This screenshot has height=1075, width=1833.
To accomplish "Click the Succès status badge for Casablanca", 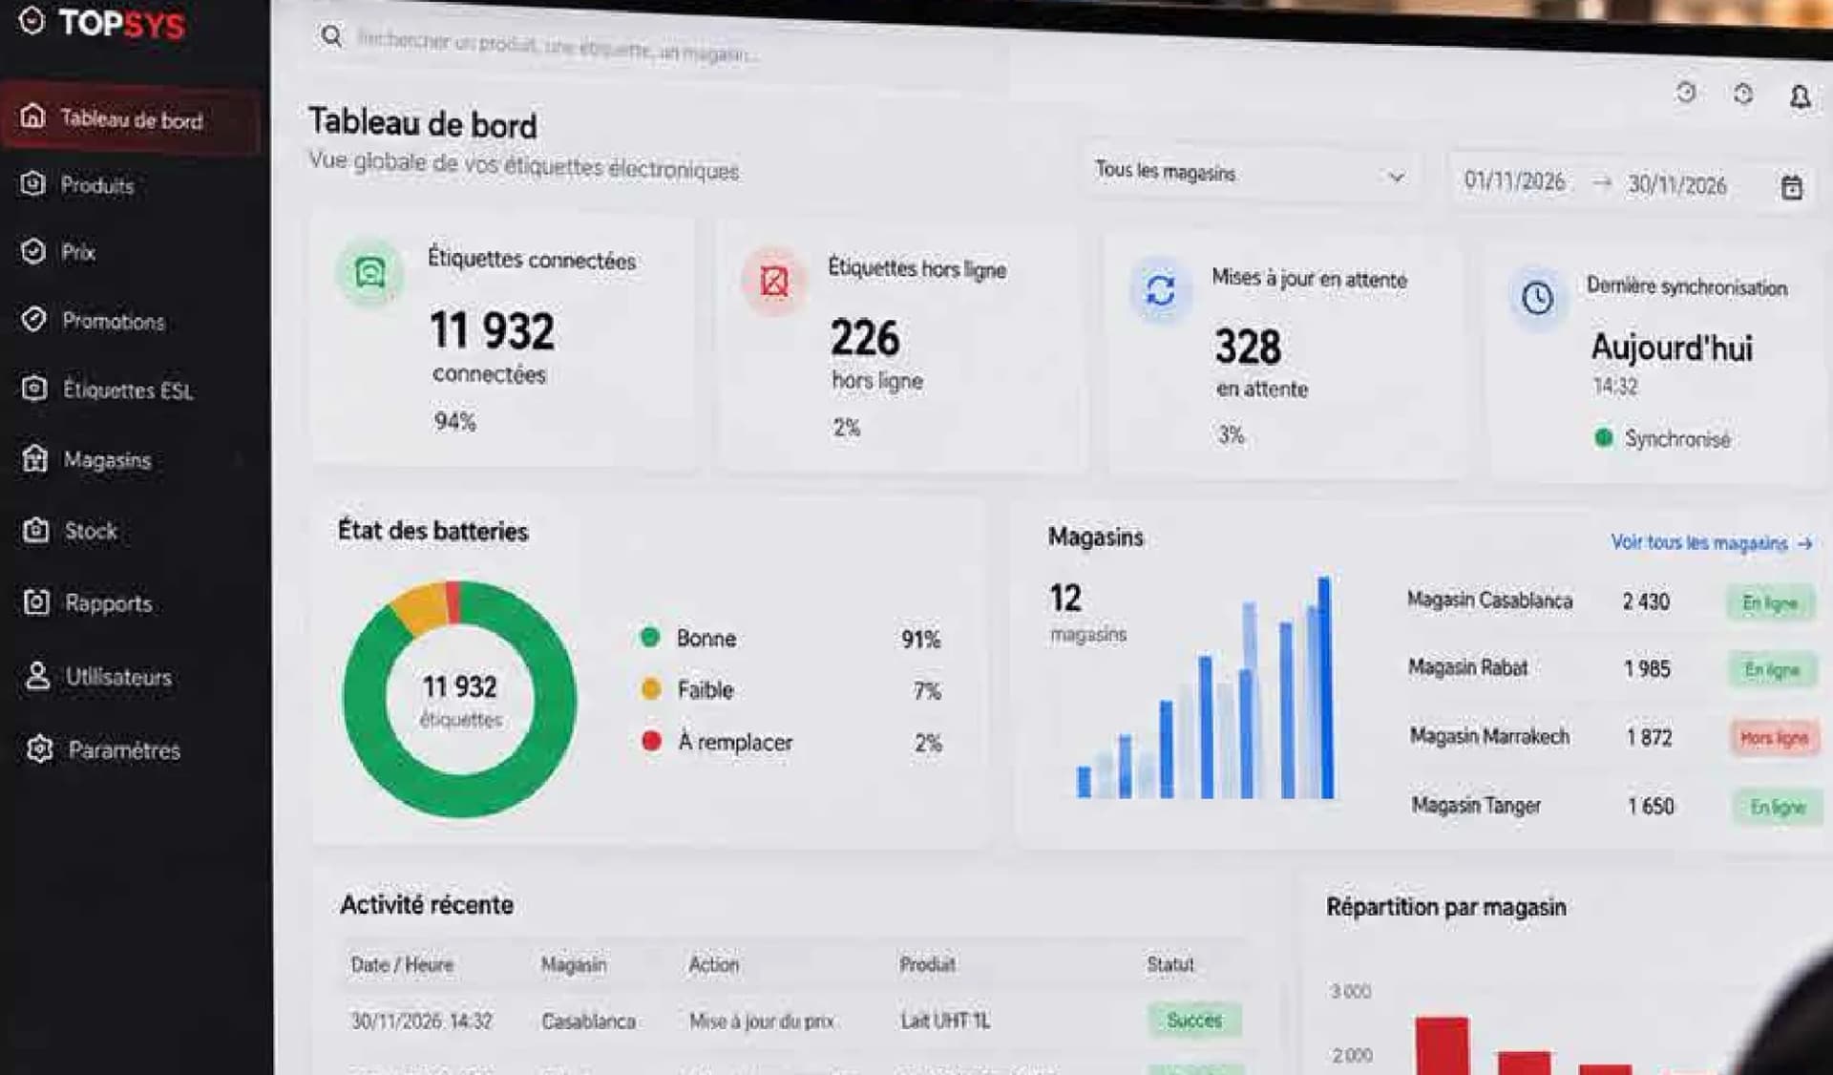I will tap(1194, 1021).
